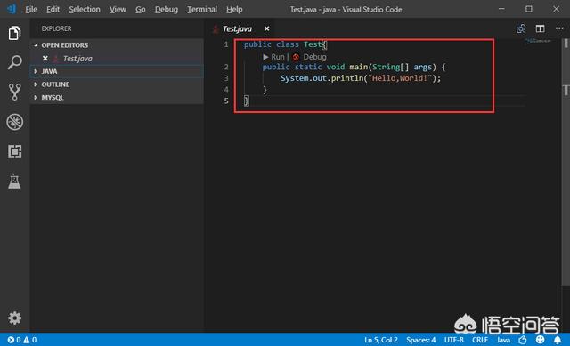Viewport: 570px width, 346px height.
Task: Close Test.java in Open Editors list
Action: point(45,58)
